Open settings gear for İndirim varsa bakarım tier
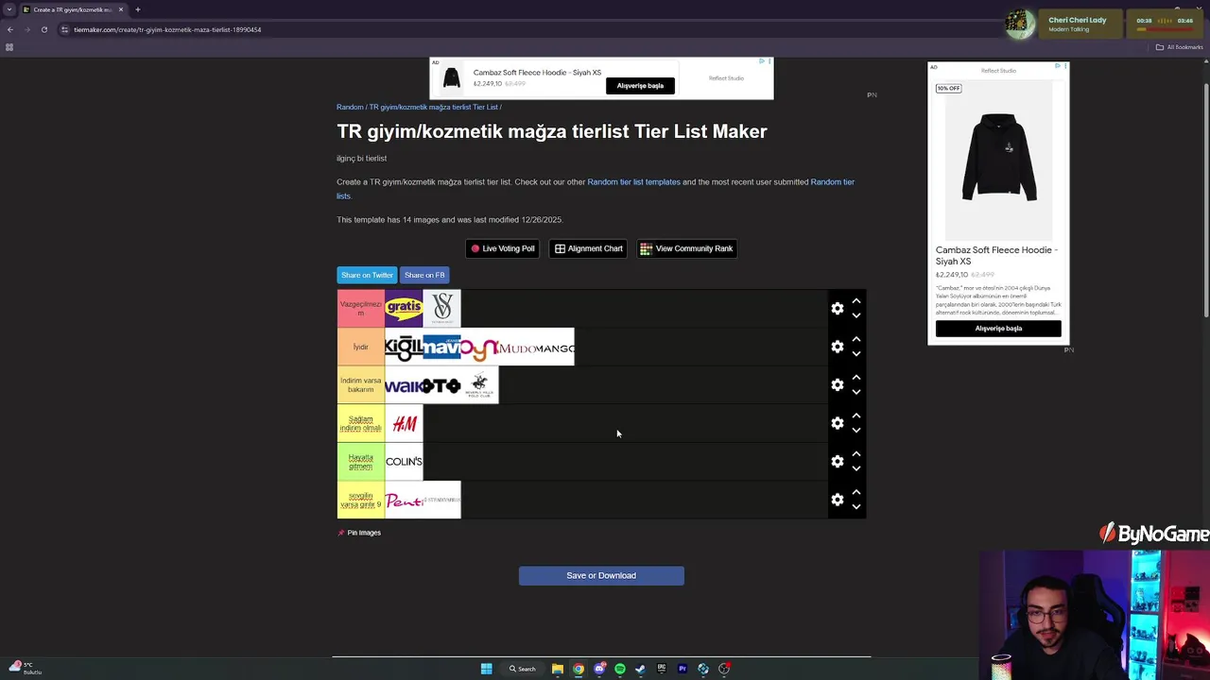1210x680 pixels. point(837,384)
